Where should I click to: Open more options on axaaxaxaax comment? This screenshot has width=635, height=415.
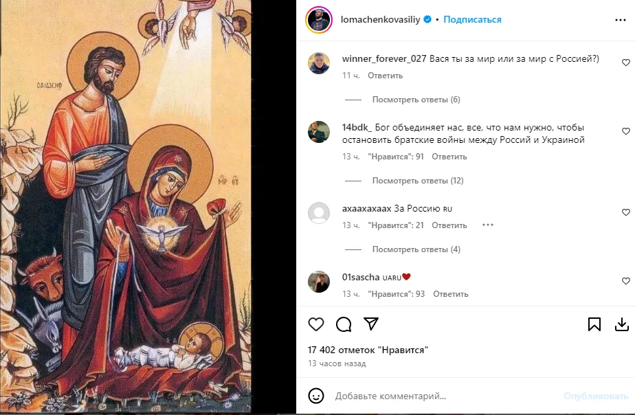point(488,225)
